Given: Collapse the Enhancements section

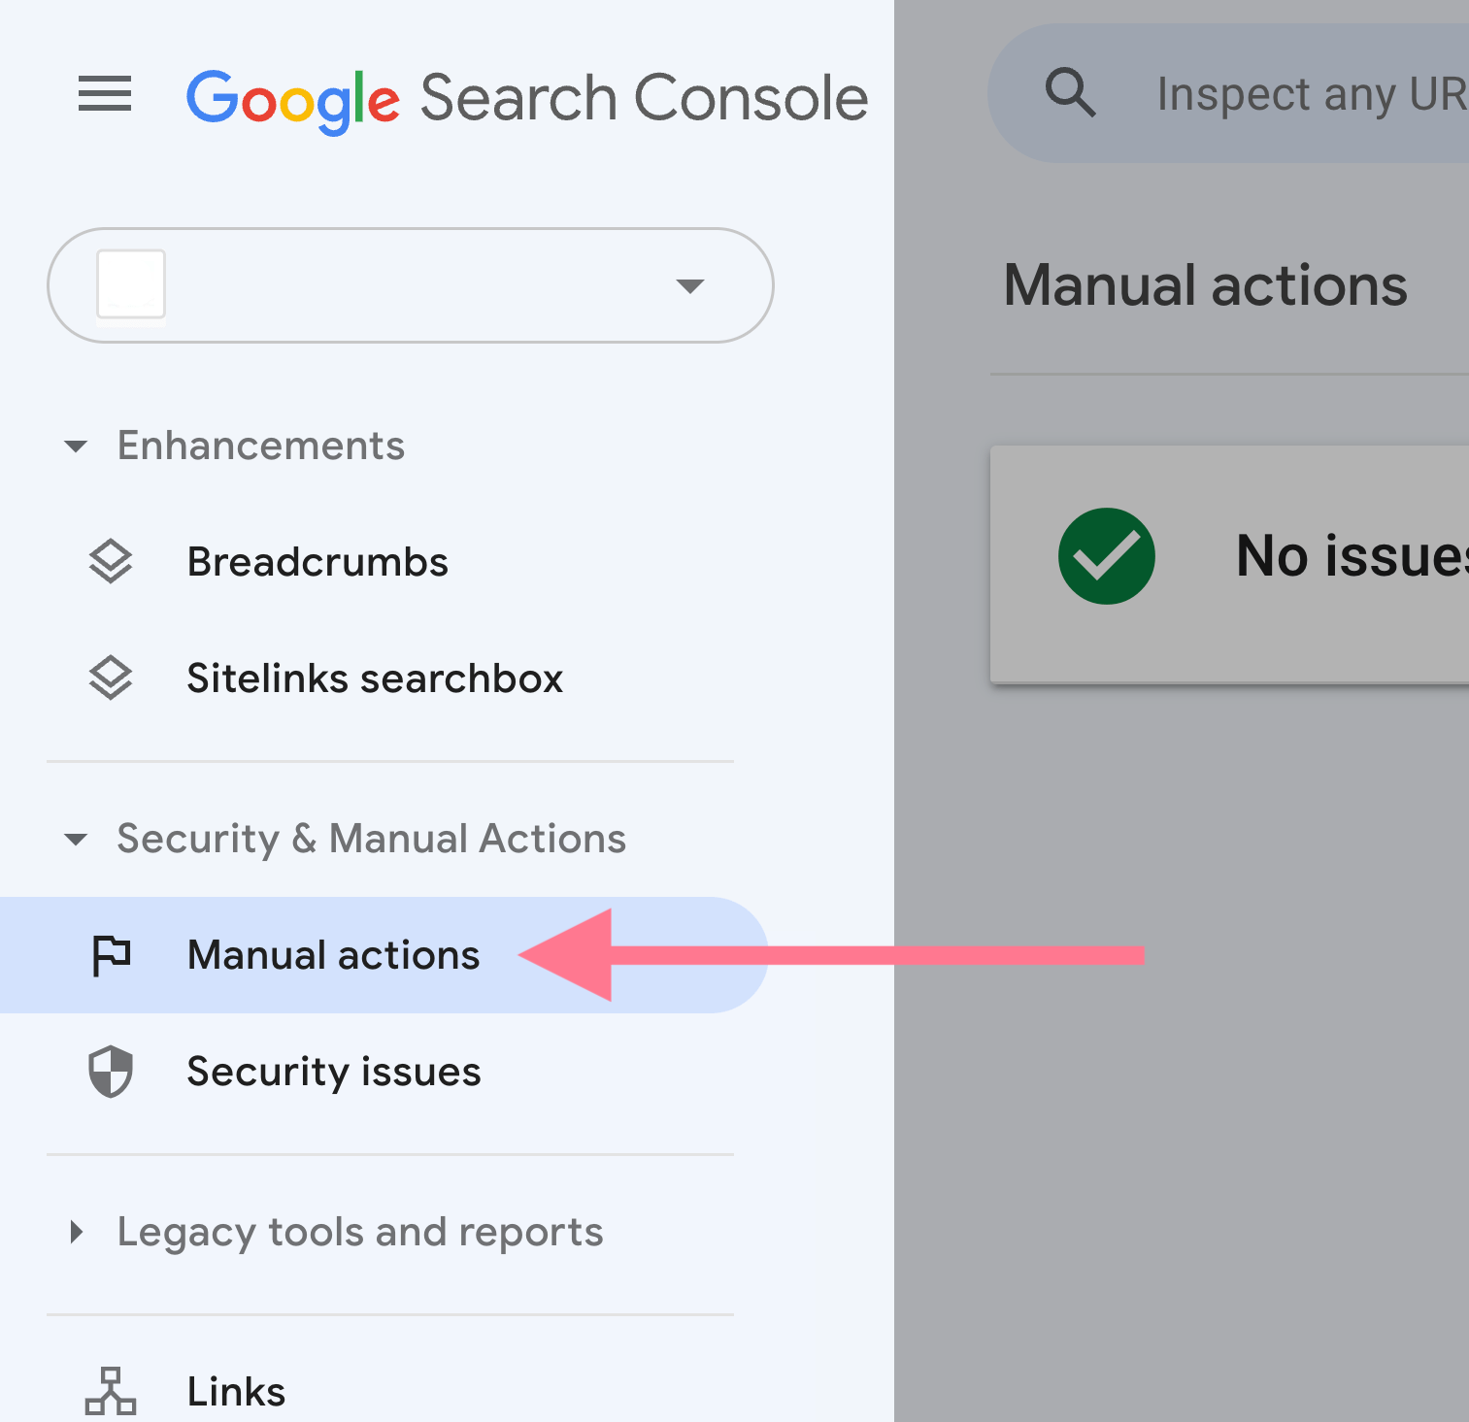Looking at the screenshot, I should point(77,446).
